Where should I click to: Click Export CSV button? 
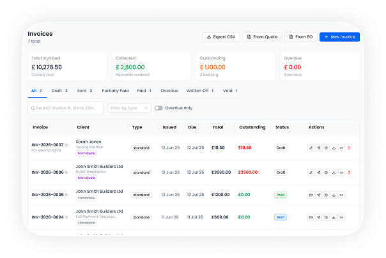coord(221,37)
